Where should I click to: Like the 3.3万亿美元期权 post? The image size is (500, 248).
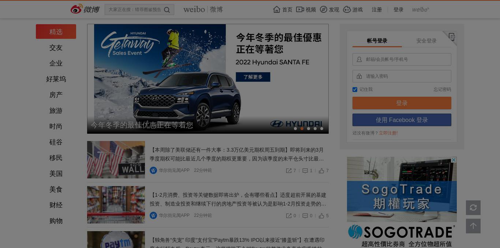(324, 171)
